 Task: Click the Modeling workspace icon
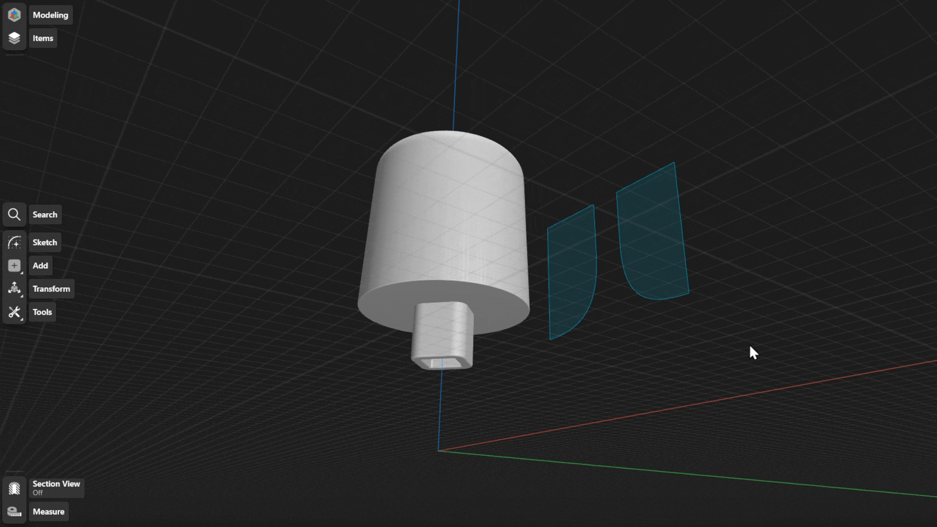14,14
